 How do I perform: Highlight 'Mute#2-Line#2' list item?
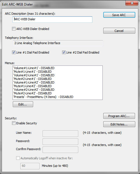pos(58,93)
